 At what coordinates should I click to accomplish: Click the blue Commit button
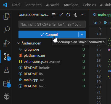click(48, 34)
